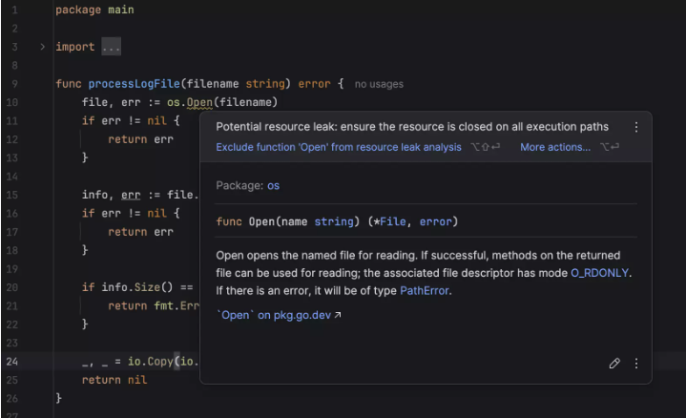
Task: Expand the folded import block chevron
Action: pyautogui.click(x=42, y=47)
